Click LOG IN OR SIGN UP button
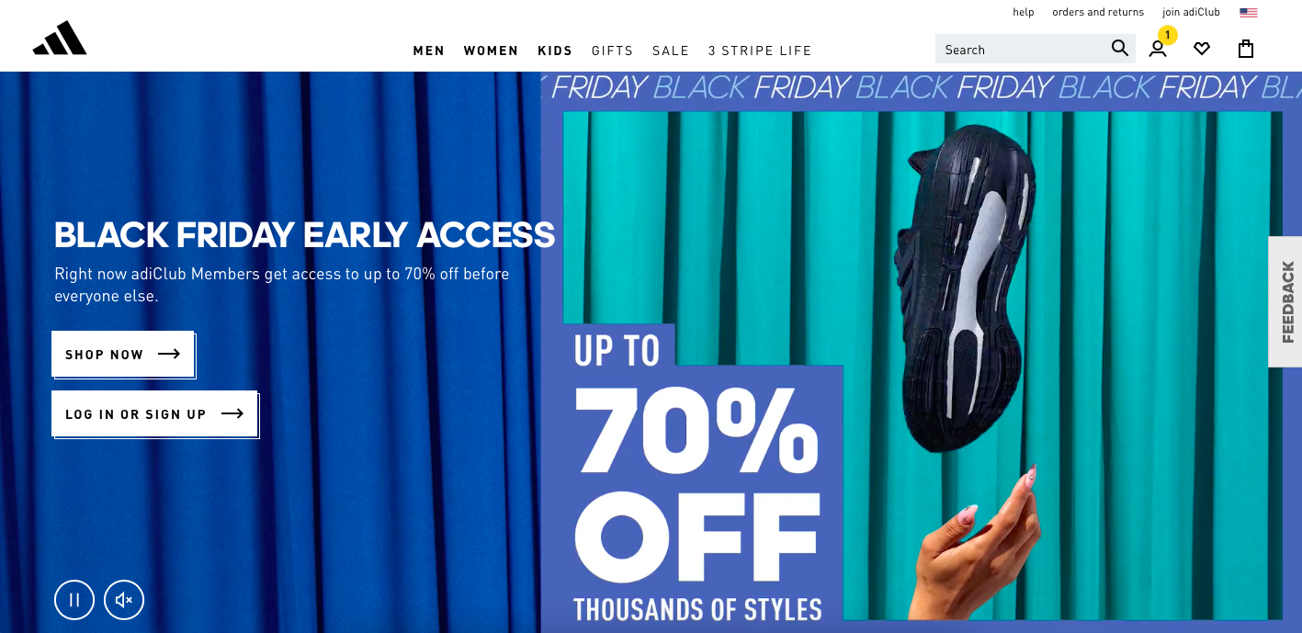 click(x=154, y=413)
